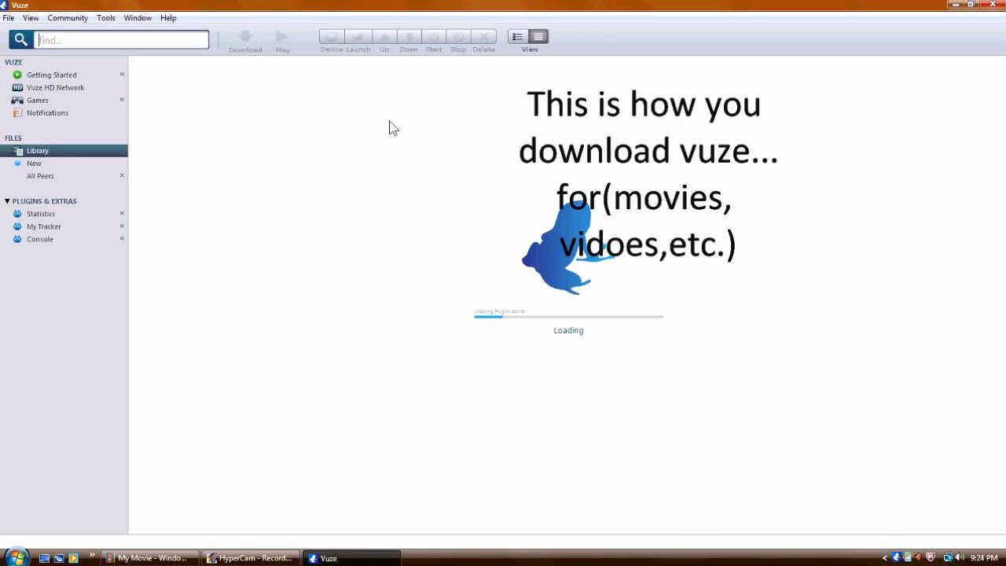Close the Statistics sidebar entry
1006x566 pixels.
(x=122, y=213)
